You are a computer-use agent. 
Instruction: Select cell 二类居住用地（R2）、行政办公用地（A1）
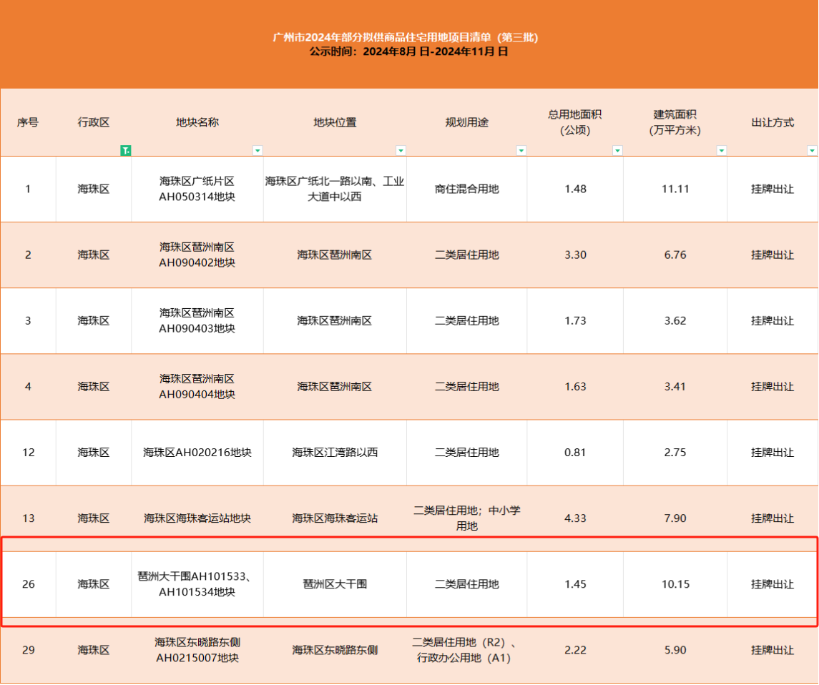pos(467,650)
